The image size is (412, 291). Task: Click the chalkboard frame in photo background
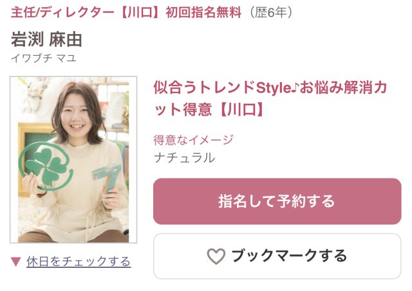[x=35, y=147]
